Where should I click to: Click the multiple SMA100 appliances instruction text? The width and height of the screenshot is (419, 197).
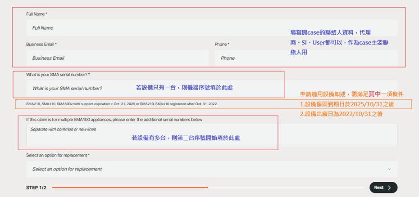[x=114, y=120]
